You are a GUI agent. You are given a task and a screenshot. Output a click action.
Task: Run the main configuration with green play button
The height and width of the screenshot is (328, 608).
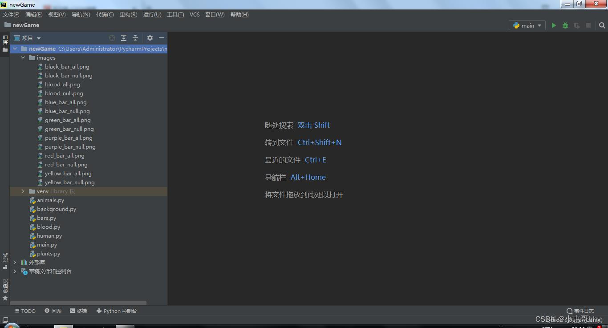point(554,25)
